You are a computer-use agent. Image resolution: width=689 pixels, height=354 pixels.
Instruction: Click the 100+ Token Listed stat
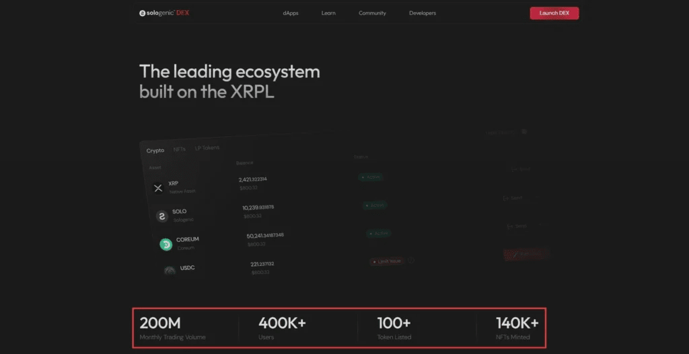(x=394, y=328)
